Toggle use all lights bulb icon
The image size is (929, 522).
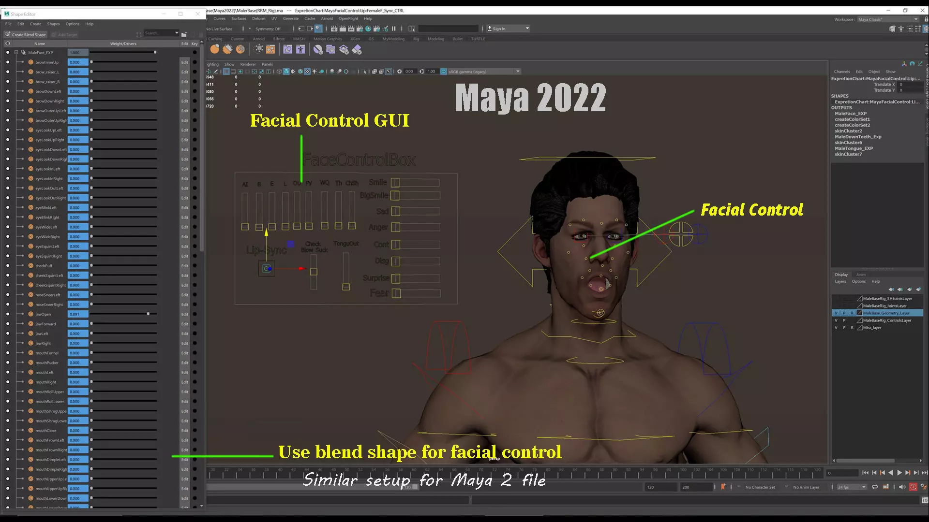pyautogui.click(x=315, y=72)
